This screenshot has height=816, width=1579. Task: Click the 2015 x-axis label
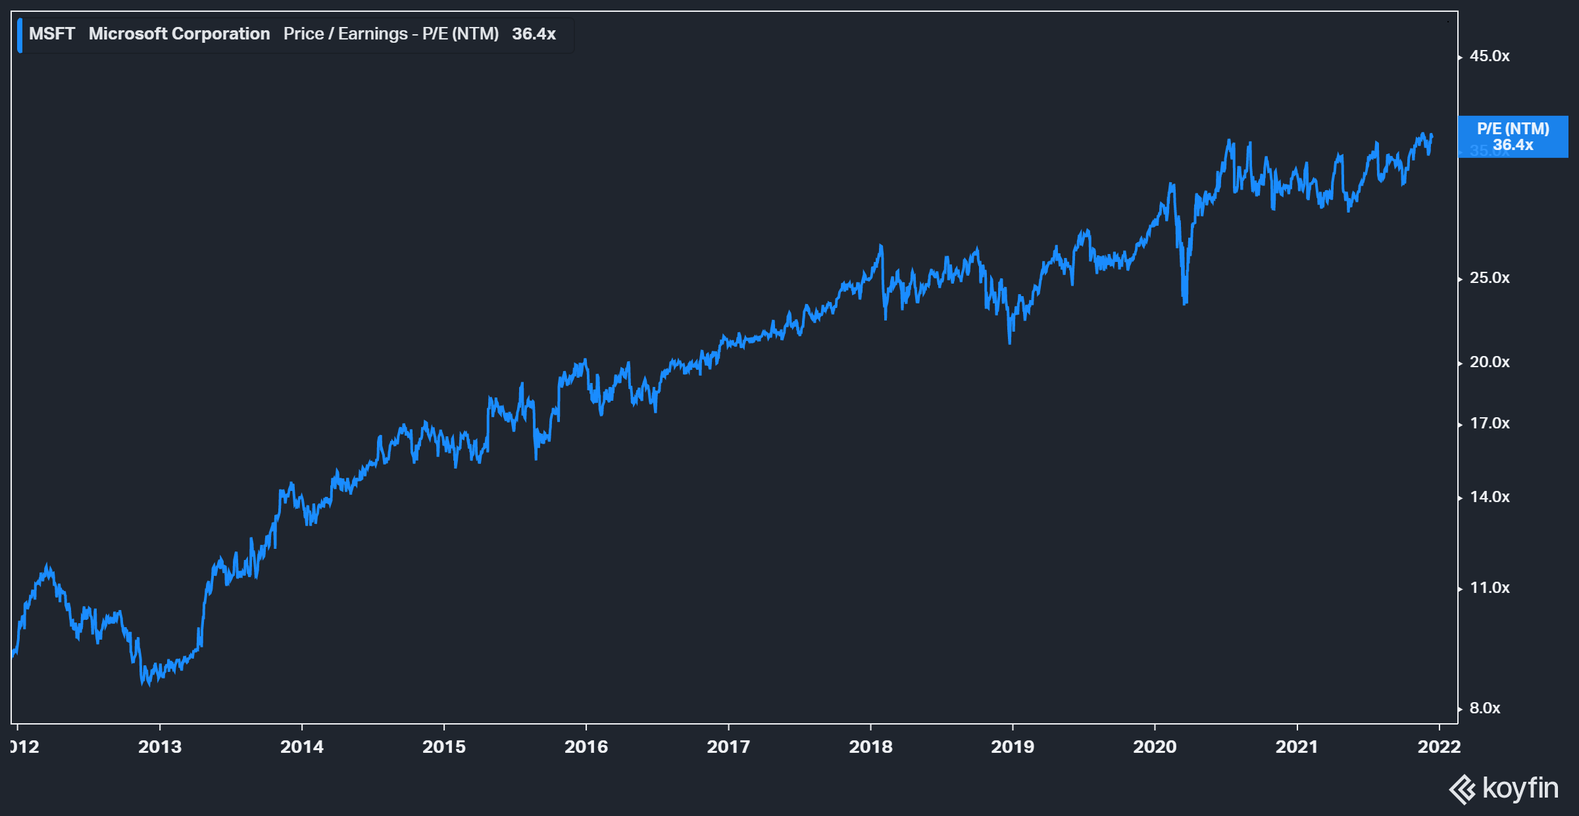(x=444, y=747)
